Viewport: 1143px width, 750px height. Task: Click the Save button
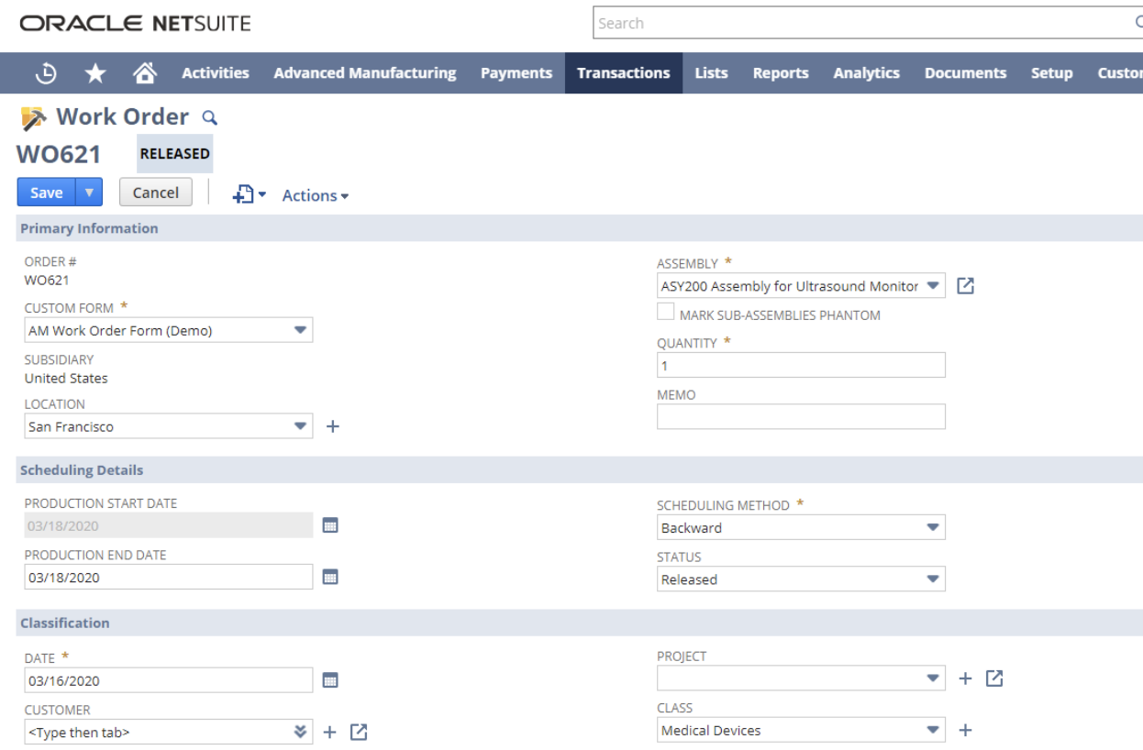(x=47, y=193)
